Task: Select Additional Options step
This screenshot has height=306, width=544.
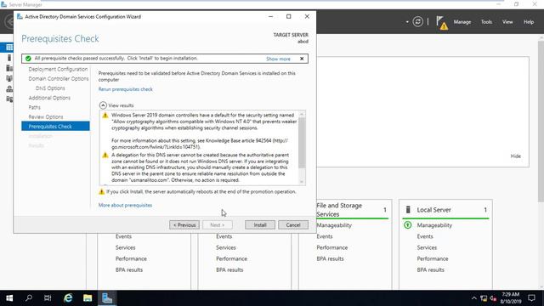Action: (x=49, y=98)
